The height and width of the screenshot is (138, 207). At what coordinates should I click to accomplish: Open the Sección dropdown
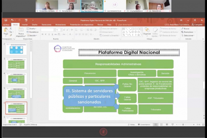(32, 36)
